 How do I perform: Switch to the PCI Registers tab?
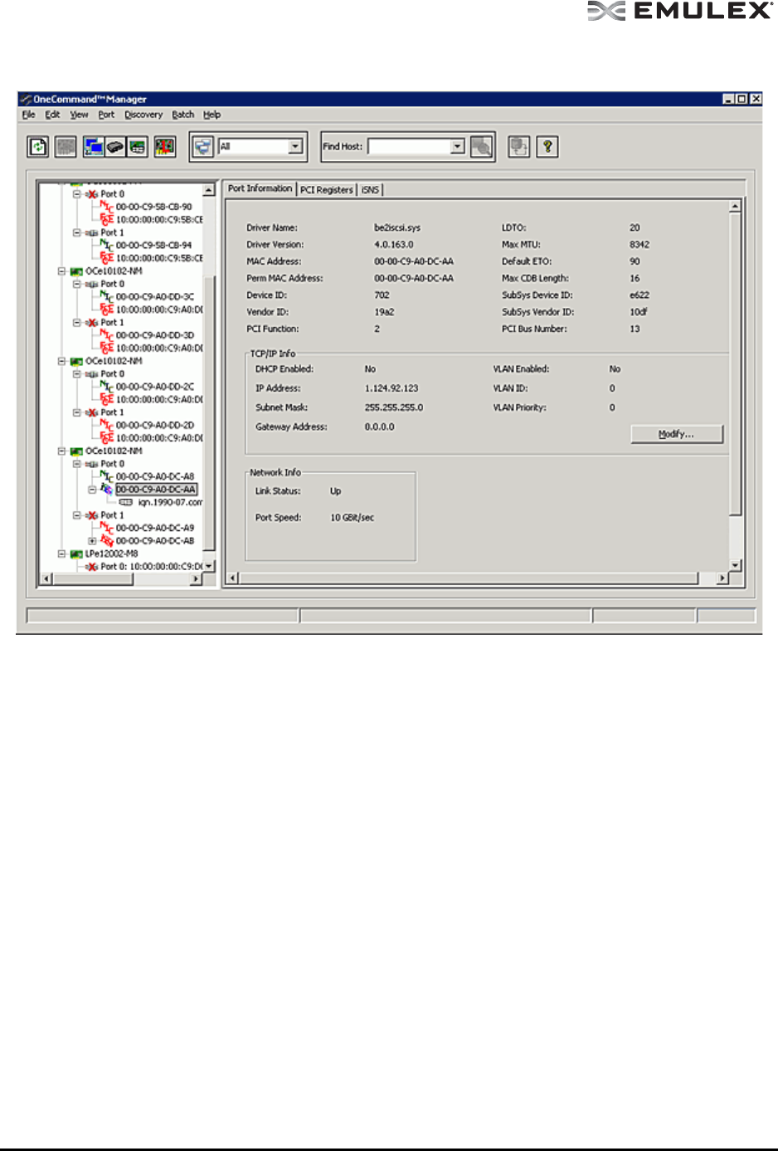327,190
